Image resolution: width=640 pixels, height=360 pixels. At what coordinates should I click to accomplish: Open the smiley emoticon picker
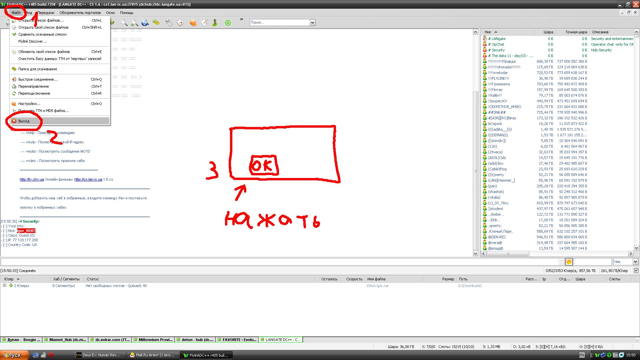coord(569,262)
